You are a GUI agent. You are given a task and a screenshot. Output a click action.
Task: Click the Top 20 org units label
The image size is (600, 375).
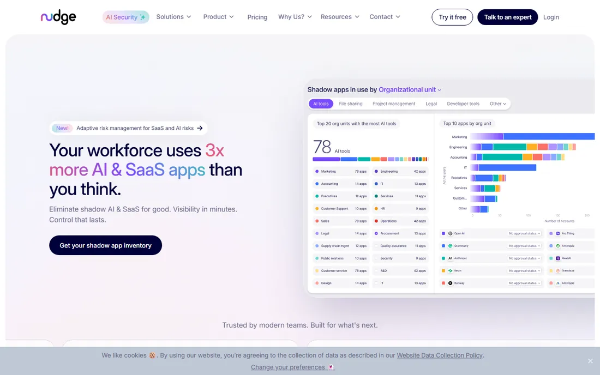356,124
